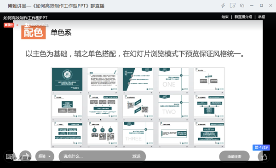Click 发送 to send the message
276x168 pixels.
tap(136, 156)
